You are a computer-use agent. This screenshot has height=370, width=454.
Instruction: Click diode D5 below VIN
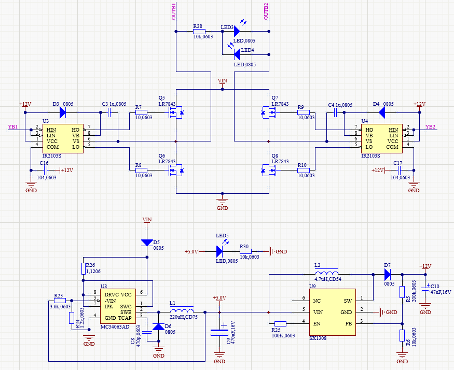(147, 243)
